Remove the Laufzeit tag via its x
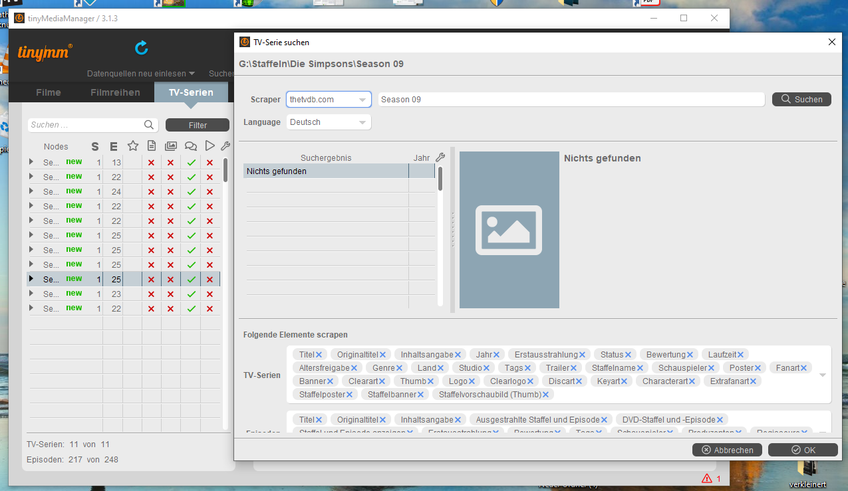 point(740,355)
